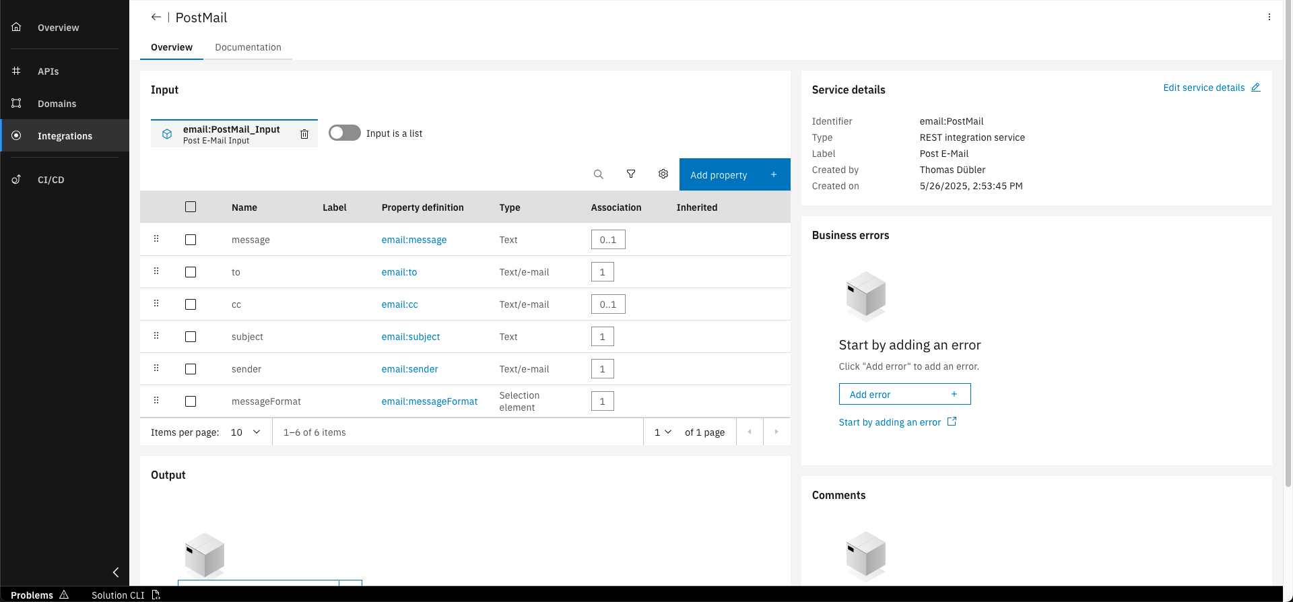Click drag handle of messageFormat row

[156, 401]
